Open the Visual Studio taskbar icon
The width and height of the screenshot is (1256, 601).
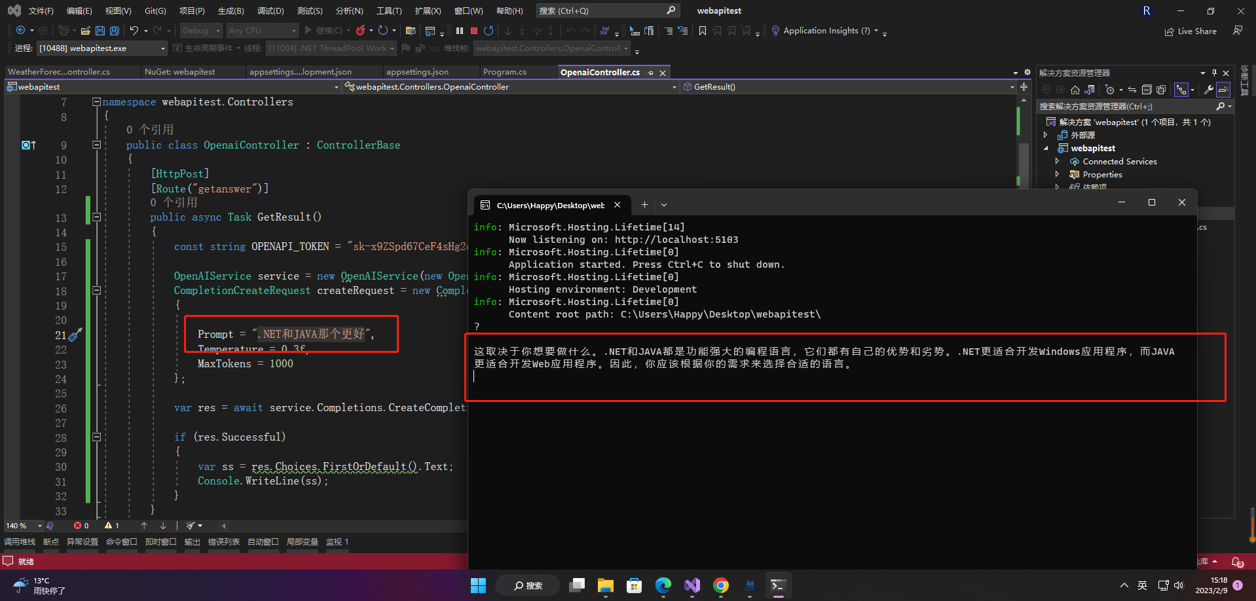pos(692,585)
